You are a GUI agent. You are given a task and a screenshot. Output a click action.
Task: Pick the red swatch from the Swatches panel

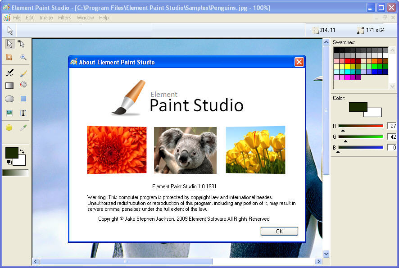tap(346, 60)
